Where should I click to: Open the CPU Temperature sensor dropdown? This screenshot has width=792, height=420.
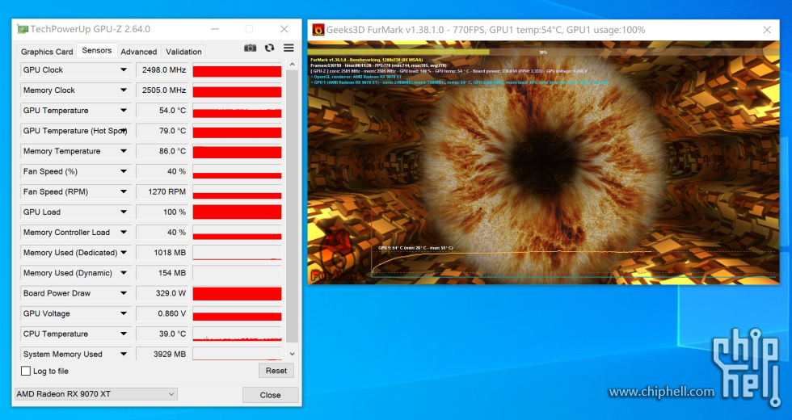click(123, 334)
